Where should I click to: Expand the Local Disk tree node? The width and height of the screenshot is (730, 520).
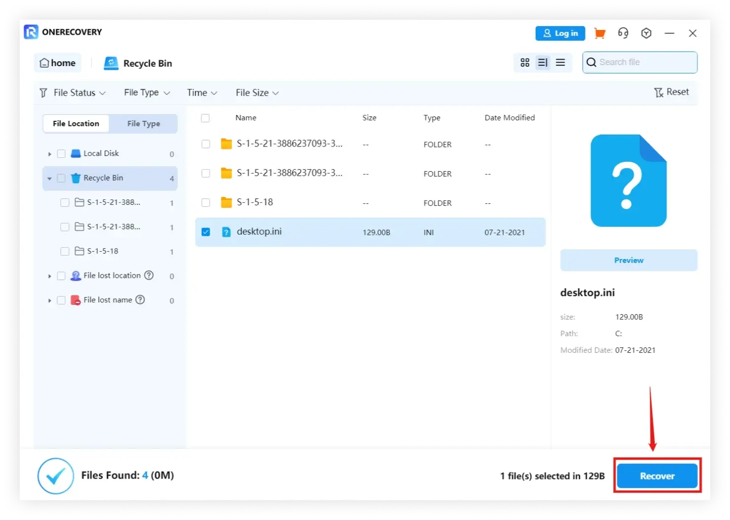49,154
